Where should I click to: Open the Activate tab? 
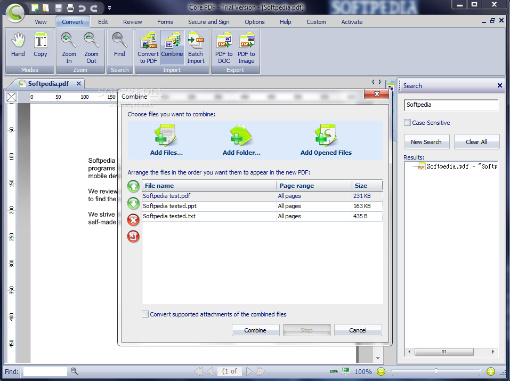[352, 22]
